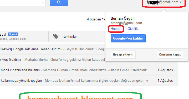Screen dimensions: 189x99
Task: Open the mobil cihazınızda kullanın email
Action: click(x=89, y=70)
